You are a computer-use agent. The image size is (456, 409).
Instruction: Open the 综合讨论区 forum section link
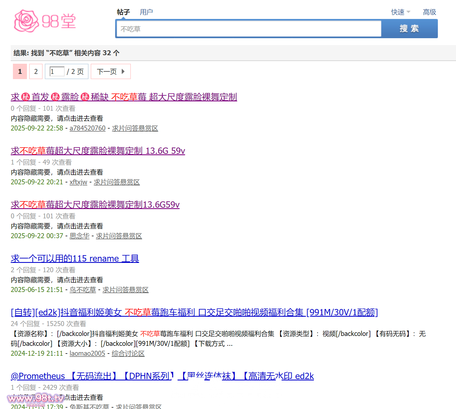[128, 354]
